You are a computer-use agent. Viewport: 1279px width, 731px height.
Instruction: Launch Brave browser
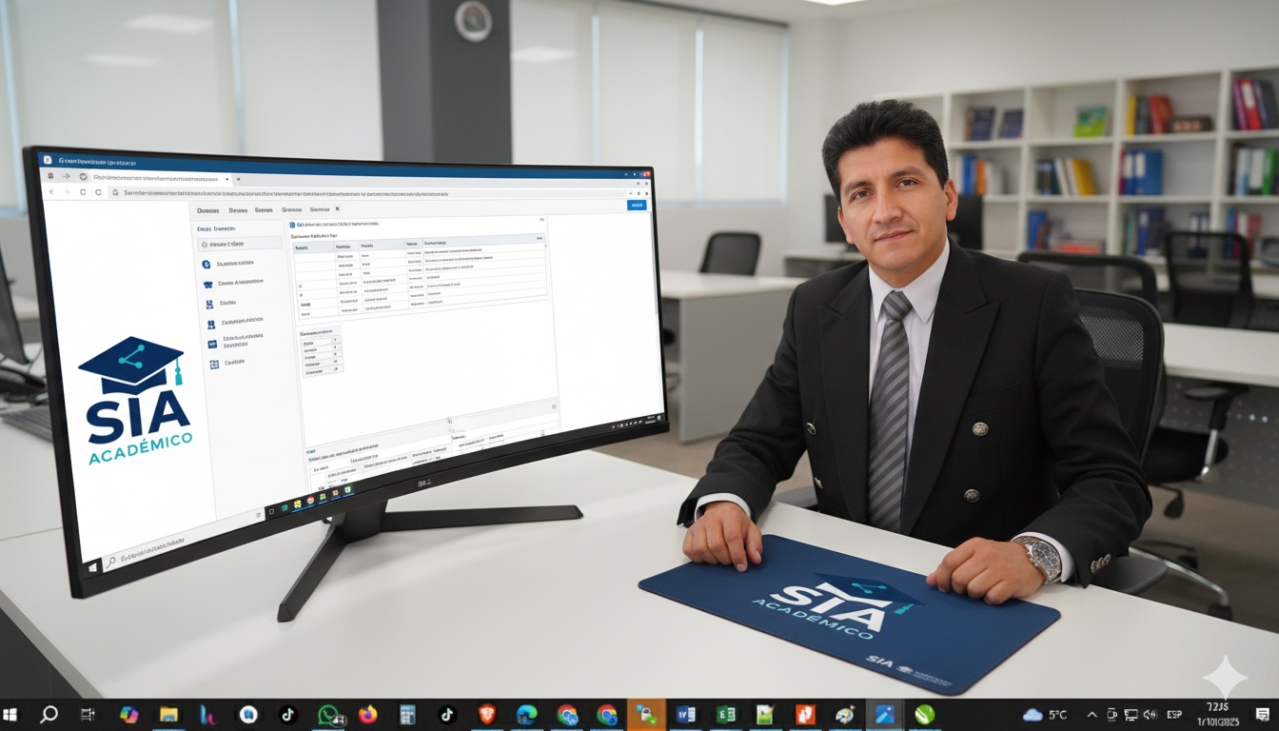(487, 714)
